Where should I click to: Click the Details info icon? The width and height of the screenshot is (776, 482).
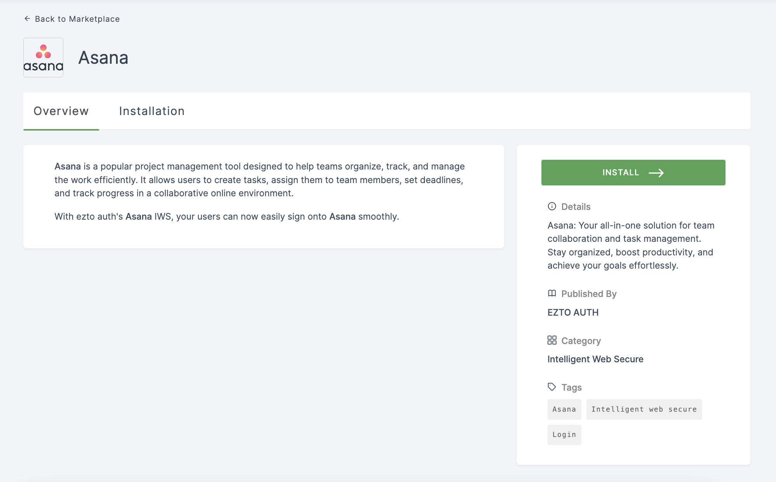point(552,206)
